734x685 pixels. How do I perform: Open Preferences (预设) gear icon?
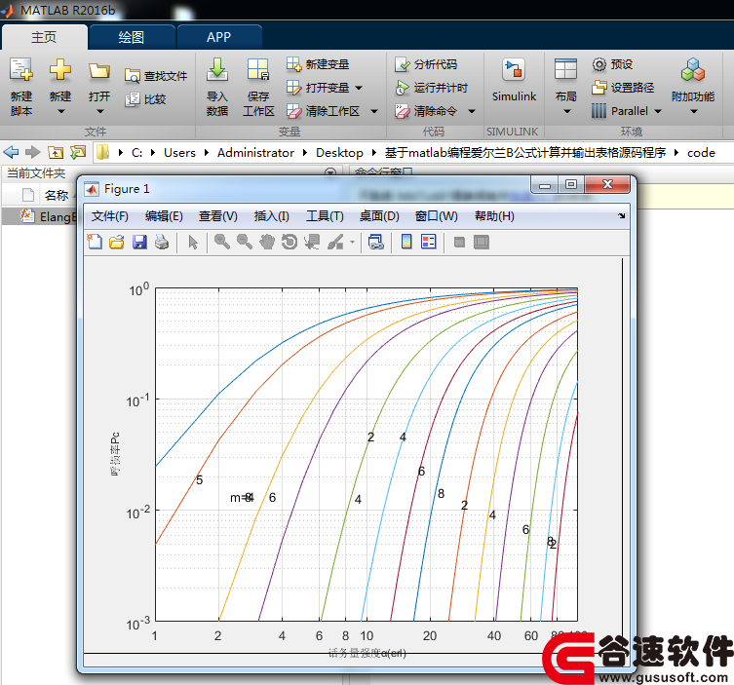599,64
